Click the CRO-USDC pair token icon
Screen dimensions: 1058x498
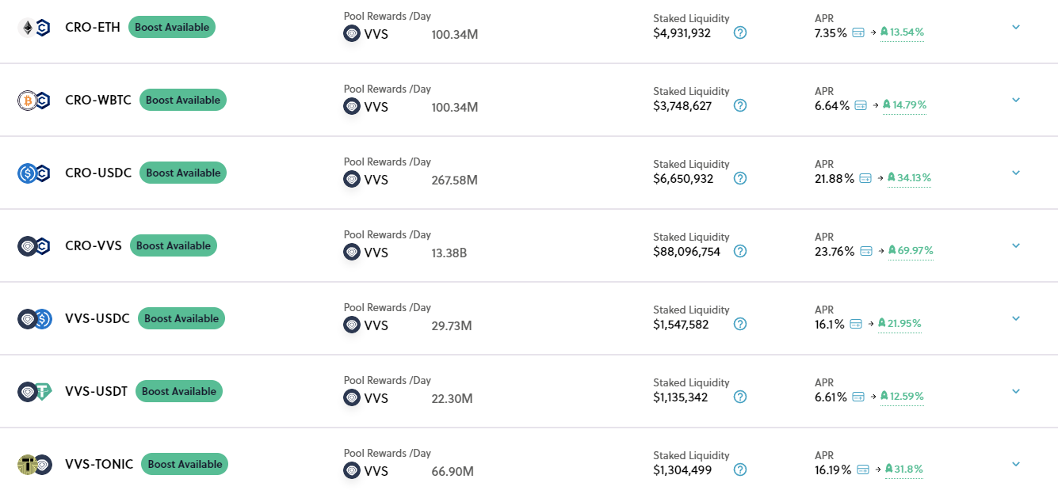click(x=33, y=173)
